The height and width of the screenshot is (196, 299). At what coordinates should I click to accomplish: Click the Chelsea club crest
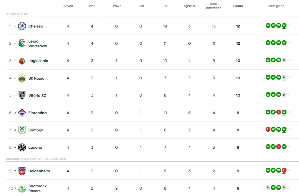click(22, 26)
